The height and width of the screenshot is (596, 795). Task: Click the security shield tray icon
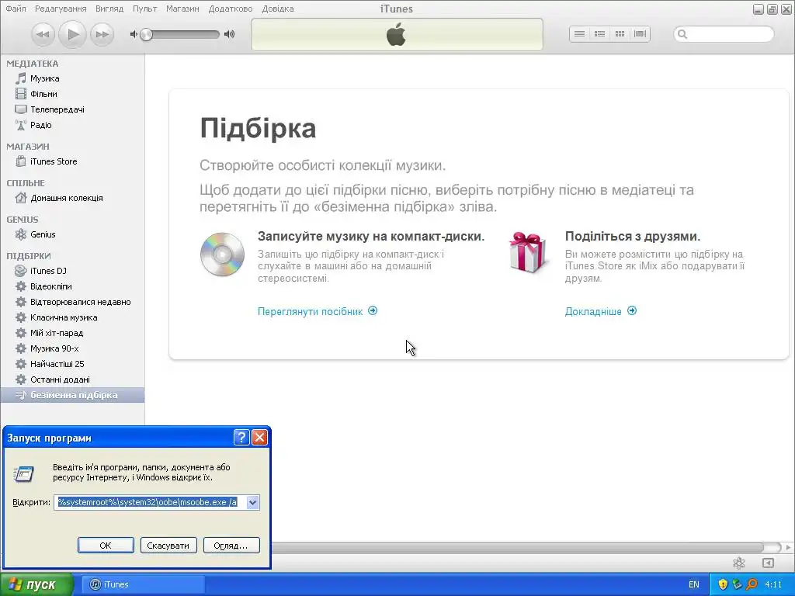723,585
